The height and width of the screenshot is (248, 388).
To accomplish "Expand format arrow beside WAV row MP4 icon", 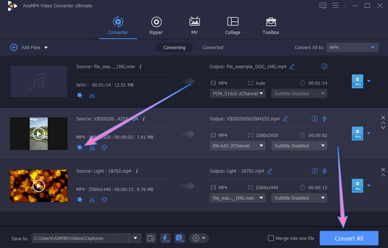I will [x=369, y=81].
